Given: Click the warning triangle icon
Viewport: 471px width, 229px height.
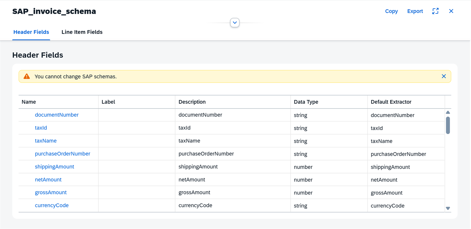Looking at the screenshot, I should click(x=27, y=76).
